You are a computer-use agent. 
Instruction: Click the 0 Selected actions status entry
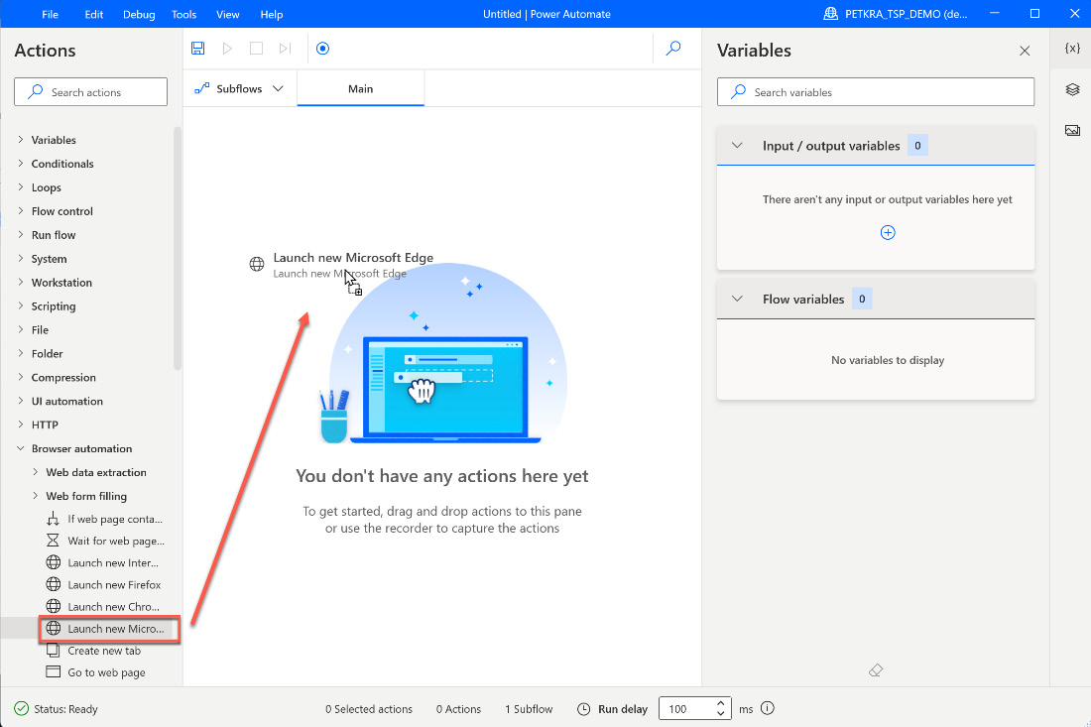[x=369, y=709]
